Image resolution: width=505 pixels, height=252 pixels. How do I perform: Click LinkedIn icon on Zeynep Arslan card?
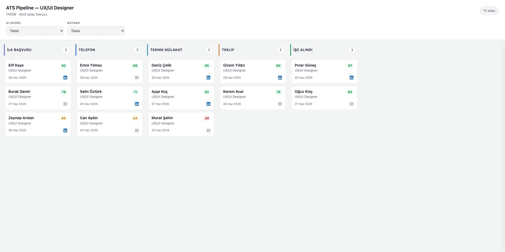65,130
